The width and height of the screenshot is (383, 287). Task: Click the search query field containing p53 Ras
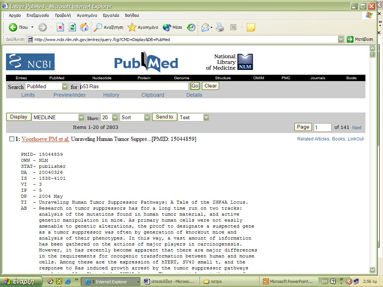[x=134, y=86]
